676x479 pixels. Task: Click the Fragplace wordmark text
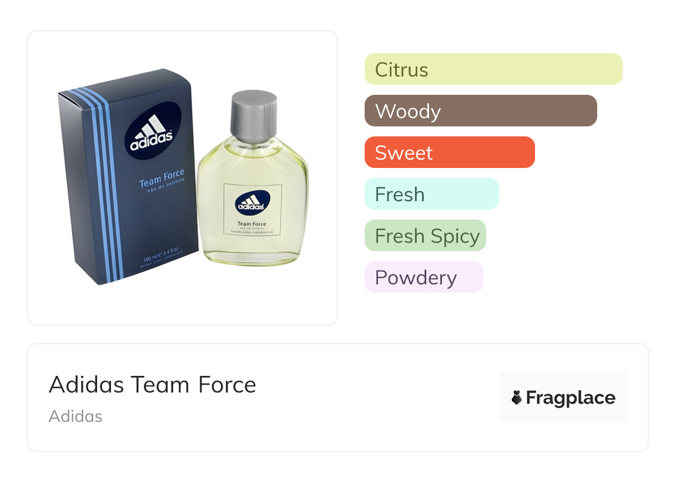point(571,398)
